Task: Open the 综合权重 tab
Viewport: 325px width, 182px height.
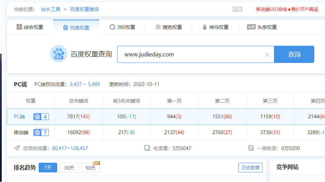Action: click(x=30, y=27)
